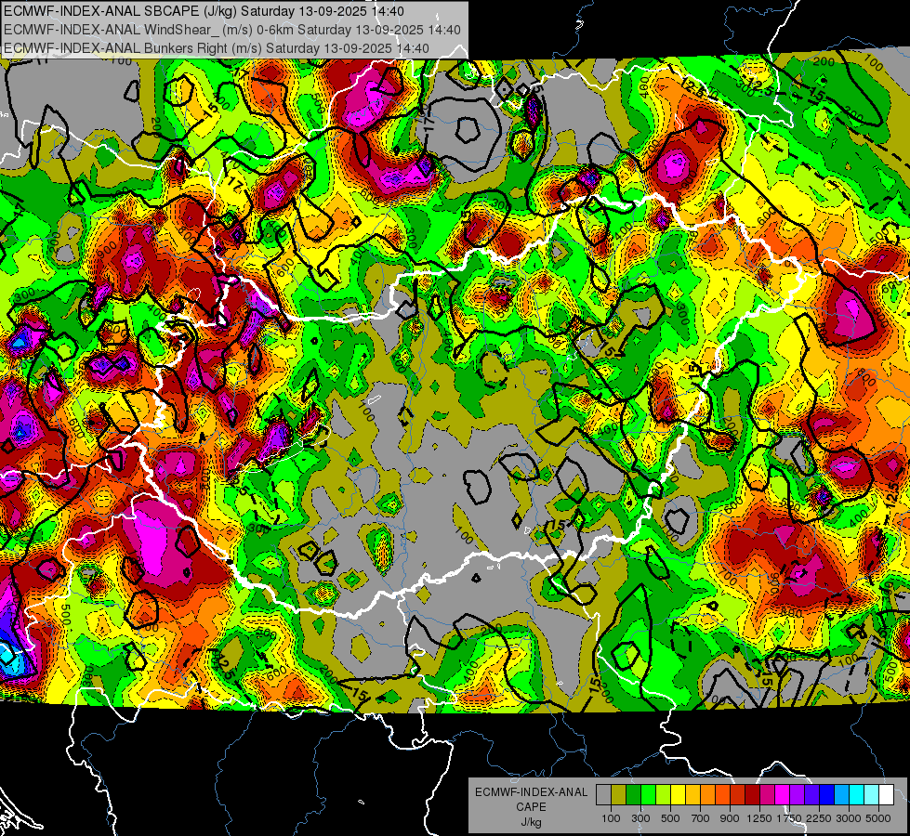Click the 100 label under the legend
The image size is (910, 836).
pyautogui.click(x=611, y=818)
